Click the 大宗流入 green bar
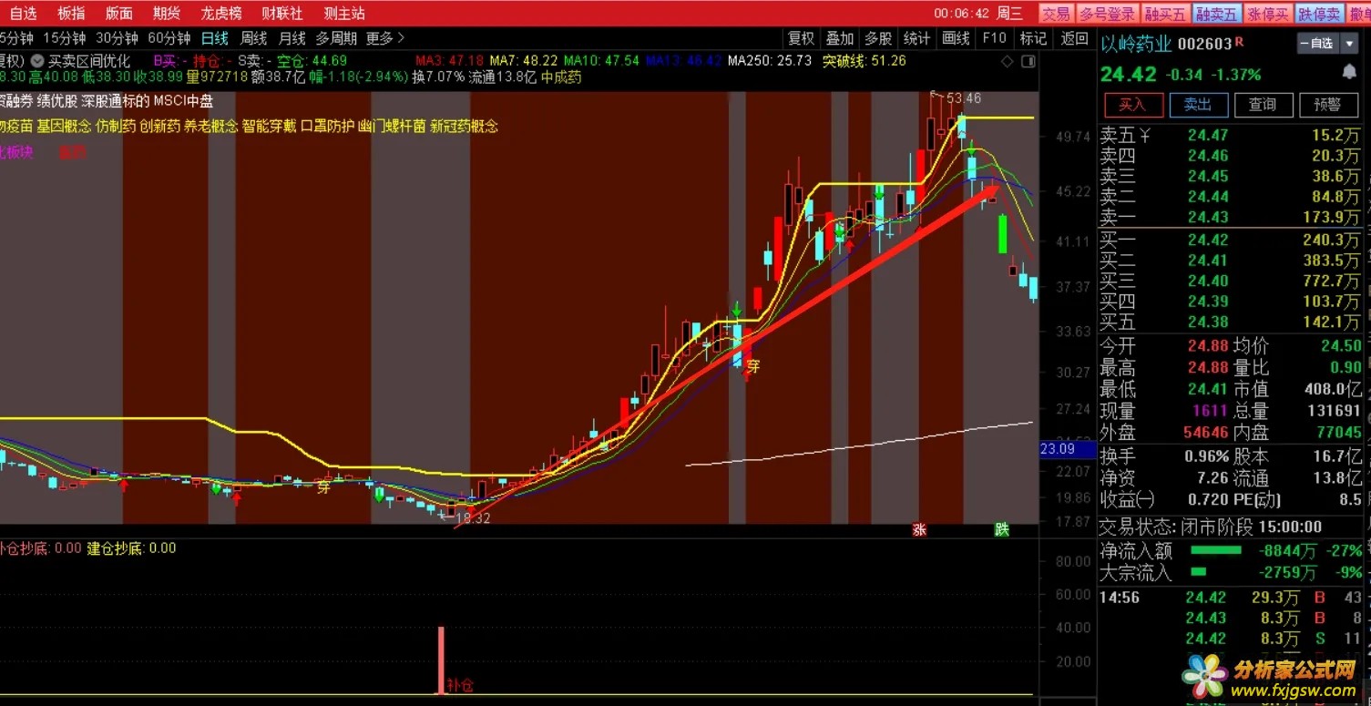 [x=1199, y=572]
